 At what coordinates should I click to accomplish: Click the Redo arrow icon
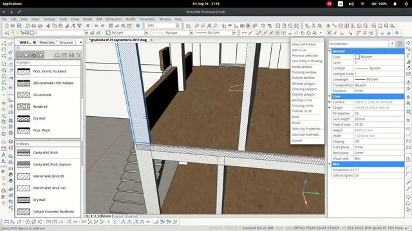(x=102, y=26)
